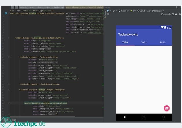Click the zoom to fit screen icon
The image size is (182, 128).
pos(173,14)
